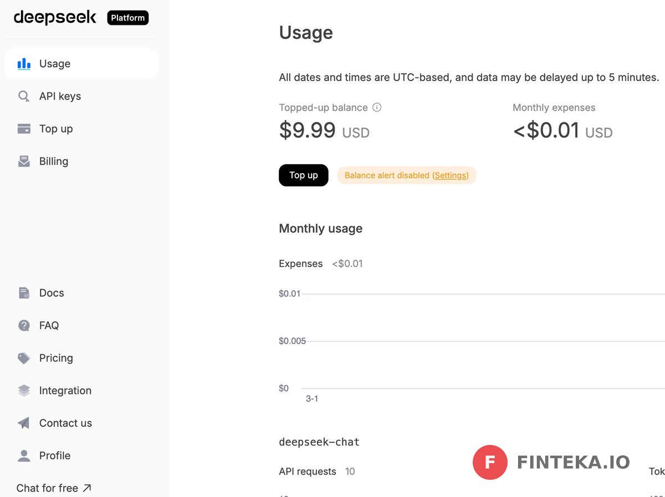Open the Billing section label

[x=54, y=161]
